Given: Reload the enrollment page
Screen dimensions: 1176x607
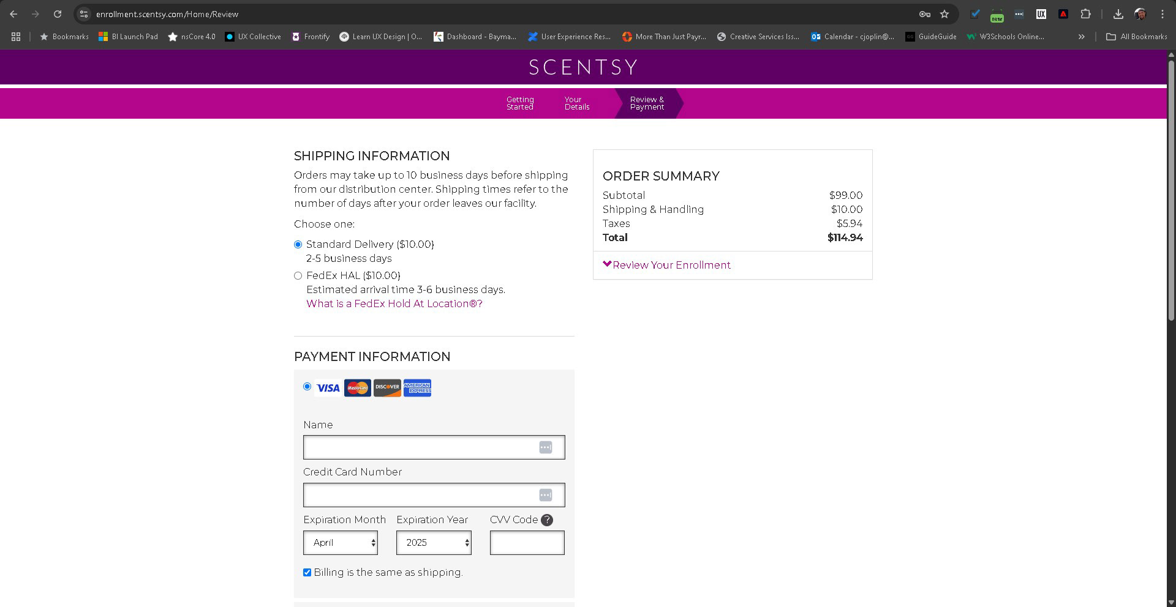Looking at the screenshot, I should tap(58, 14).
